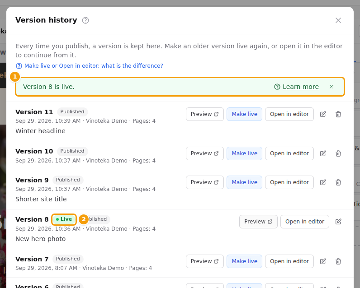
Task: Edit the note for Version 8
Action: [338, 222]
